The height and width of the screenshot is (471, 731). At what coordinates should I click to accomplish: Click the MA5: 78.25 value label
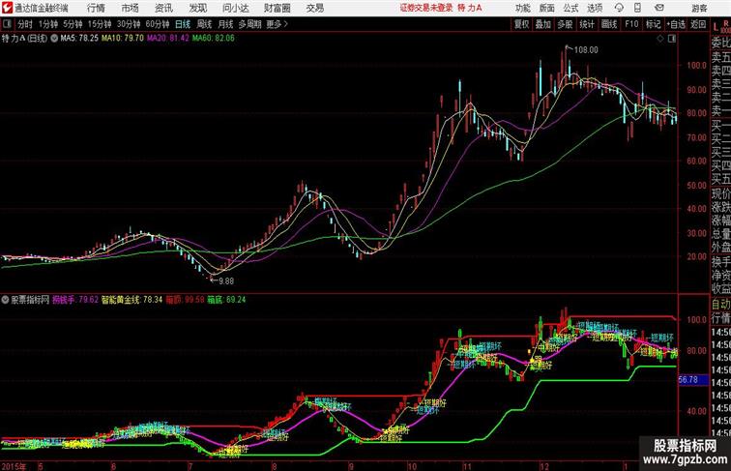[79, 39]
